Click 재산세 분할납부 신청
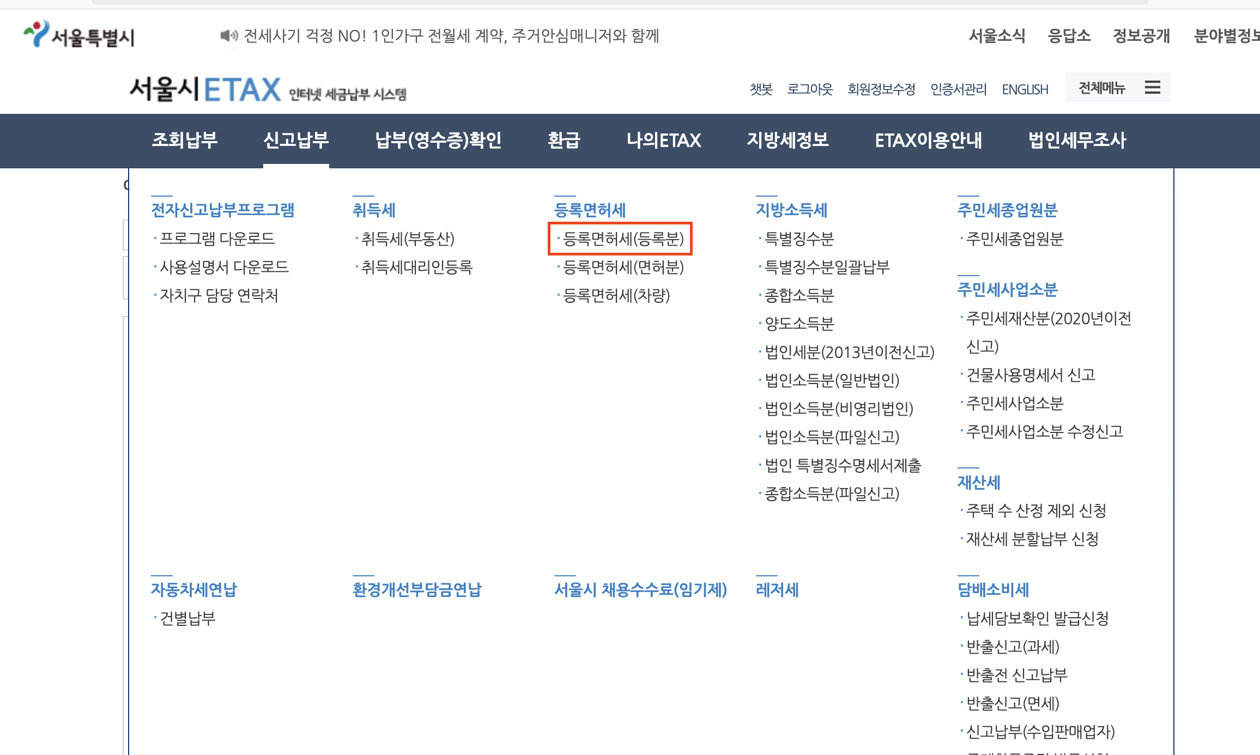This screenshot has height=755, width=1260. point(1032,539)
